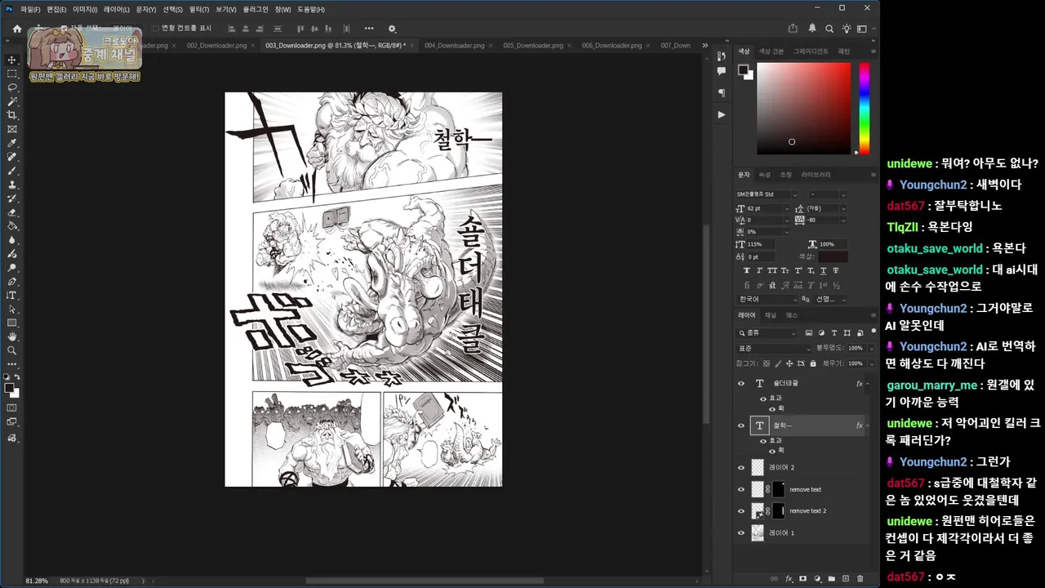Collapse effects of 솔더태클 layer
The width and height of the screenshot is (1045, 588).
click(867, 383)
